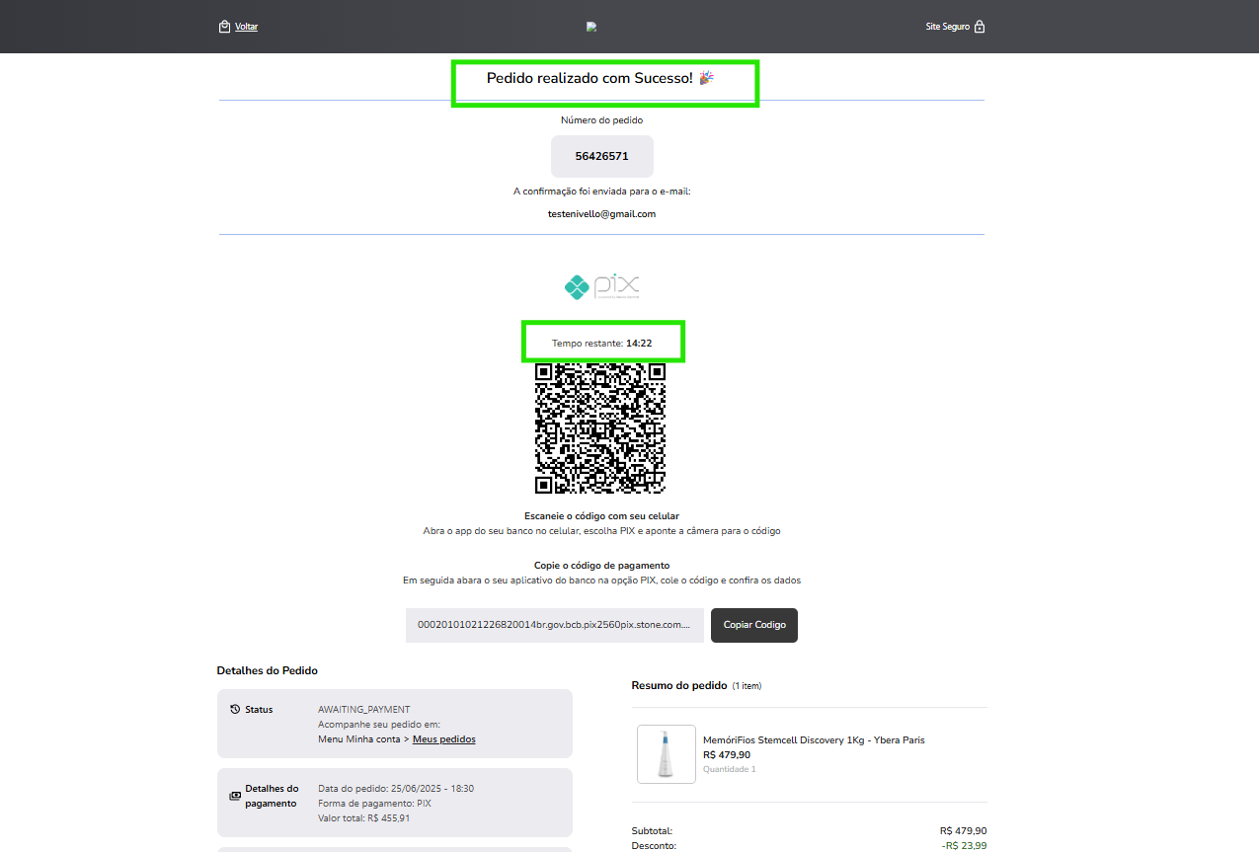The width and height of the screenshot is (1259, 852).
Task: Click the order number 56426571 box
Action: pyautogui.click(x=602, y=156)
